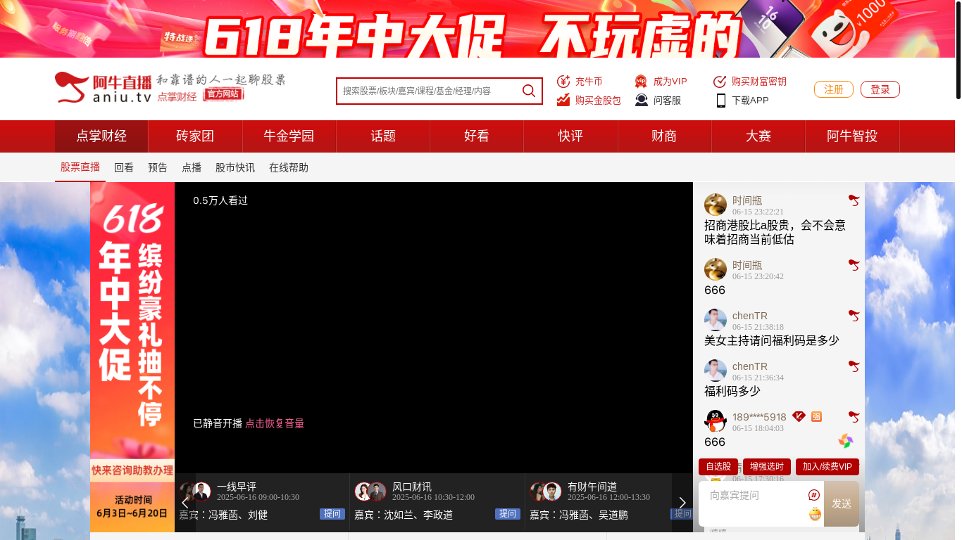Open the 阿牛智投 tab
The height and width of the screenshot is (540, 962).
coord(852,136)
